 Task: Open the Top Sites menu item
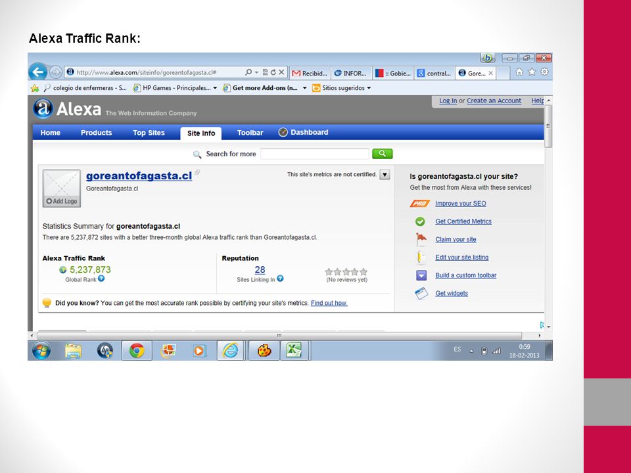tap(149, 133)
